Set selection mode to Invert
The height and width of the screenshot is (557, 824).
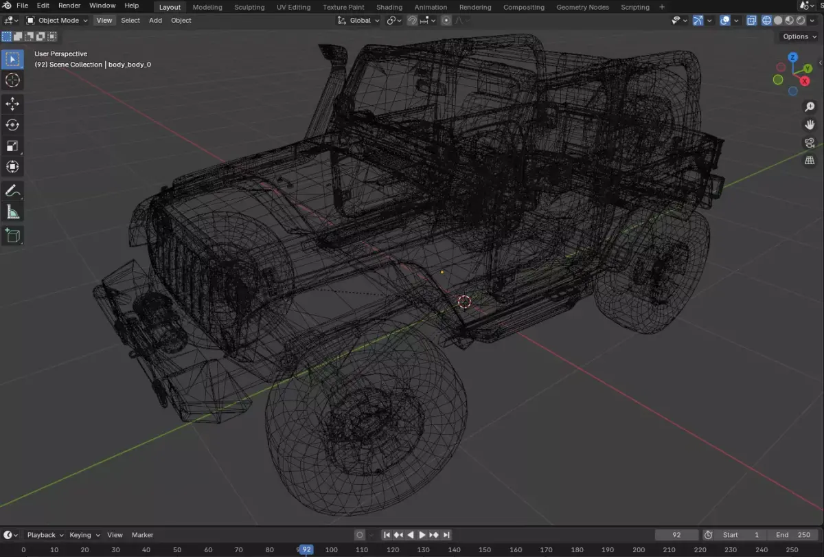click(41, 36)
